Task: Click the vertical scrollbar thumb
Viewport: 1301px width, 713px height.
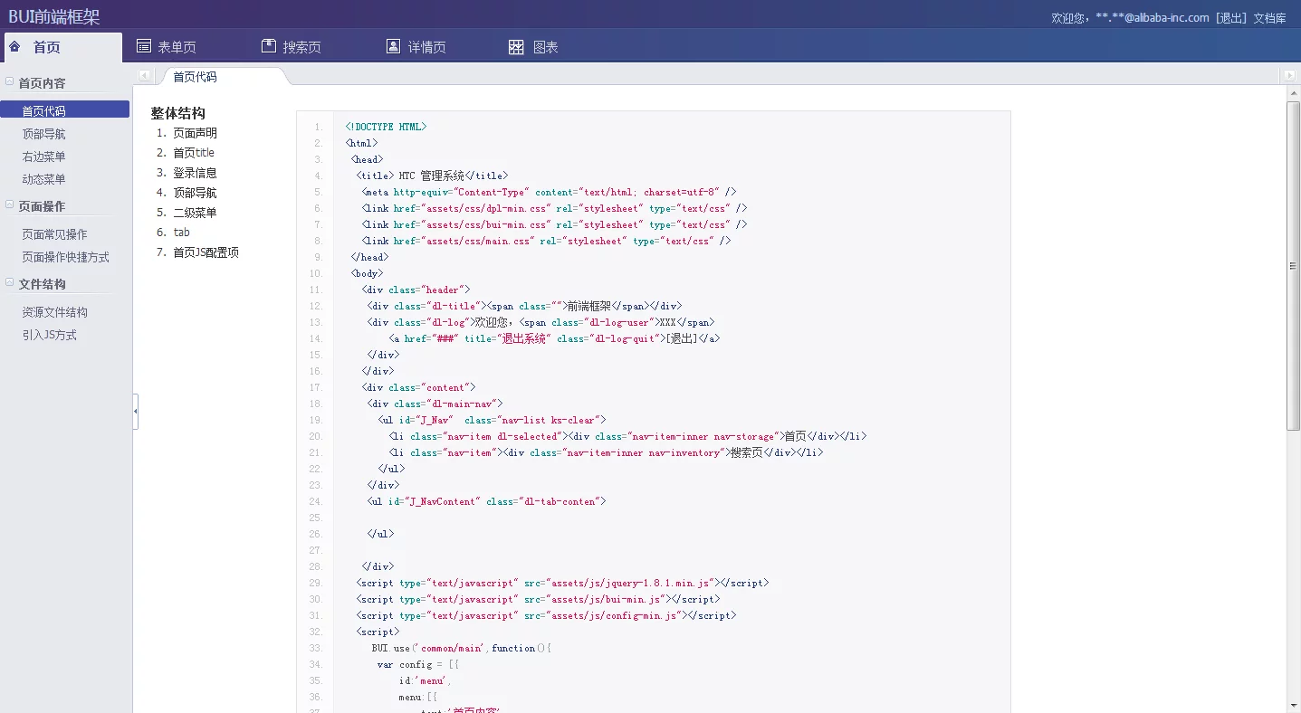Action: coord(1294,265)
